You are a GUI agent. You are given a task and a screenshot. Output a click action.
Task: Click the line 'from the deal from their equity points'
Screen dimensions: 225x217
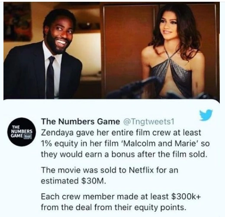(113, 207)
